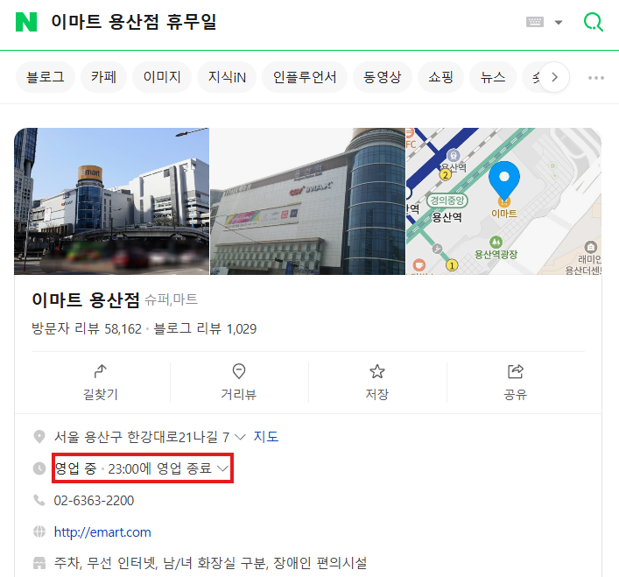This screenshot has width=619, height=577.
Task: Open the emart building street photo
Action: (x=112, y=201)
